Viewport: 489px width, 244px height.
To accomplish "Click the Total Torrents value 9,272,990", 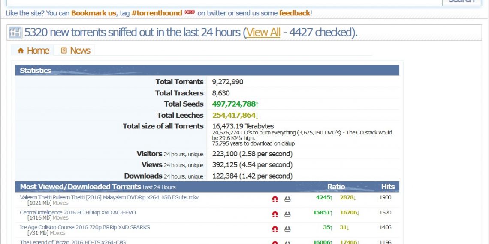I will 228,82.
